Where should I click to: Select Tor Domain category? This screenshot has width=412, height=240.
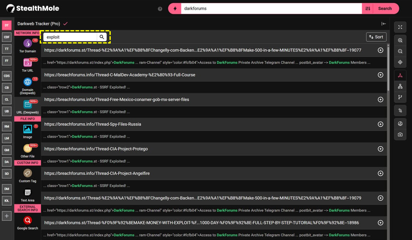(x=28, y=46)
